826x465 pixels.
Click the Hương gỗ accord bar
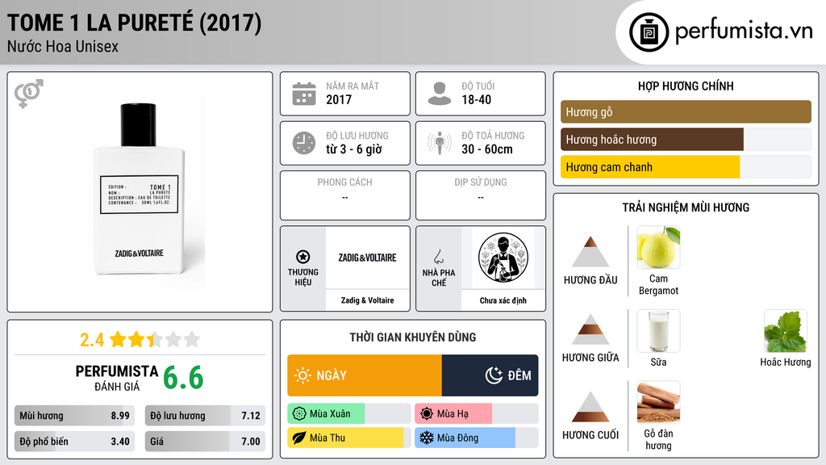[x=686, y=111]
